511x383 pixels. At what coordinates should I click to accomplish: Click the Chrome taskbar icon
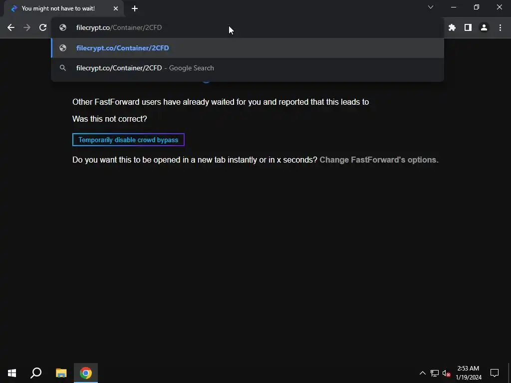click(86, 373)
